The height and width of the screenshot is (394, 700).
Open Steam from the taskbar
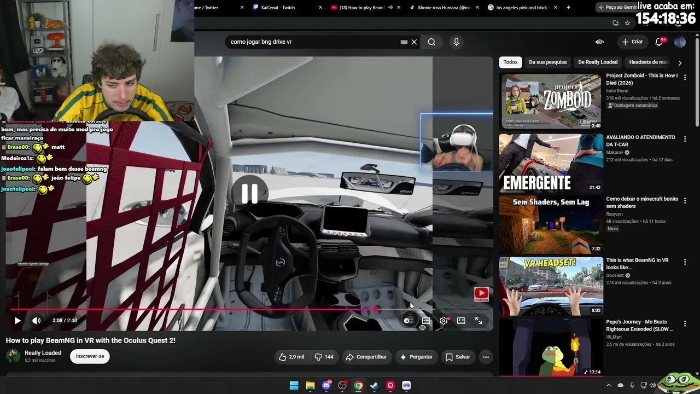coord(374,385)
